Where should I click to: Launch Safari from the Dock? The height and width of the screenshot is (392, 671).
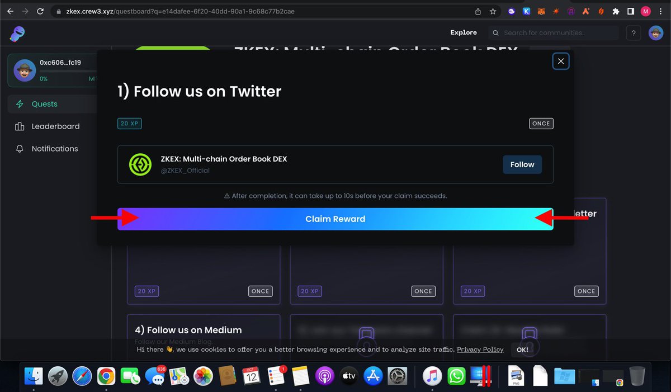(82, 376)
